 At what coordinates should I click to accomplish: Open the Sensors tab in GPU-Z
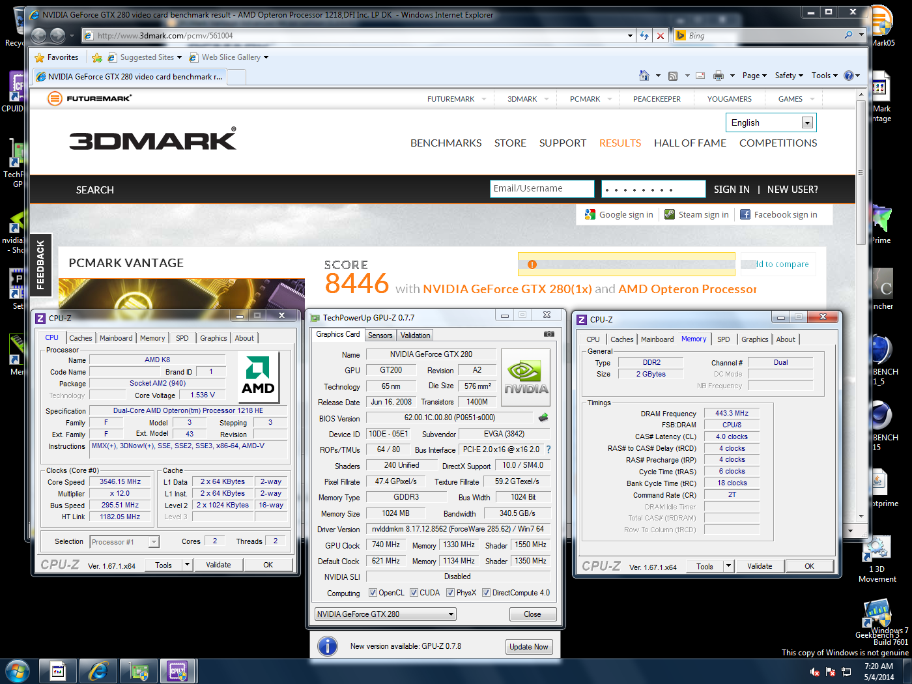click(380, 335)
